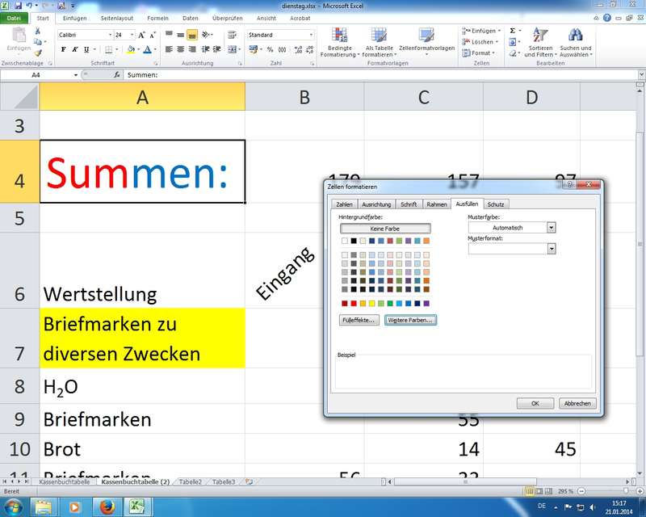Open the number format Standard dropdown

(311, 35)
